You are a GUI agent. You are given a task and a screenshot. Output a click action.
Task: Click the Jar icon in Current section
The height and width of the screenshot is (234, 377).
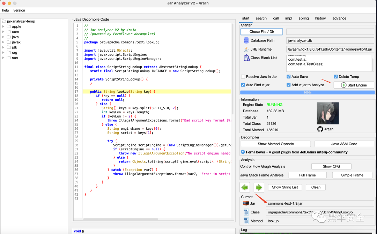246,203
